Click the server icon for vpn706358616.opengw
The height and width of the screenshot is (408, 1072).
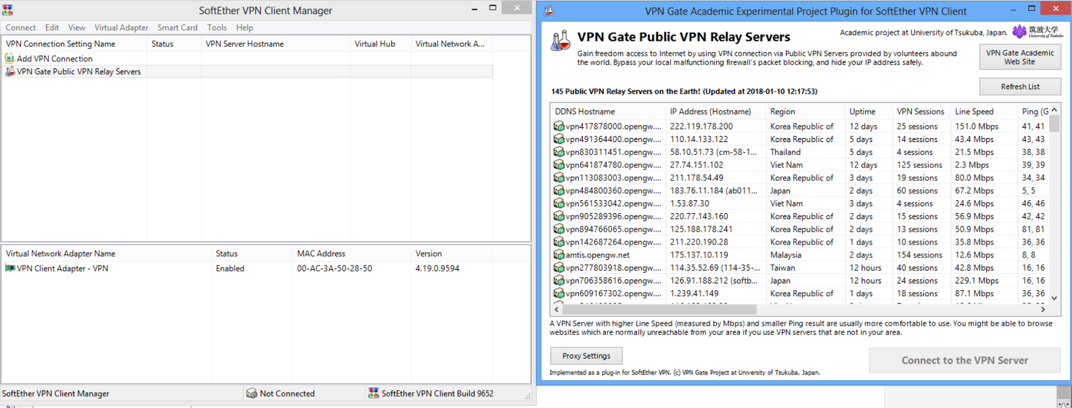point(558,280)
